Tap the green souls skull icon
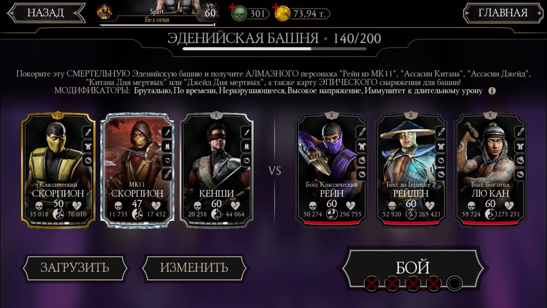Viewport: 547px width, 308px height. click(x=240, y=14)
